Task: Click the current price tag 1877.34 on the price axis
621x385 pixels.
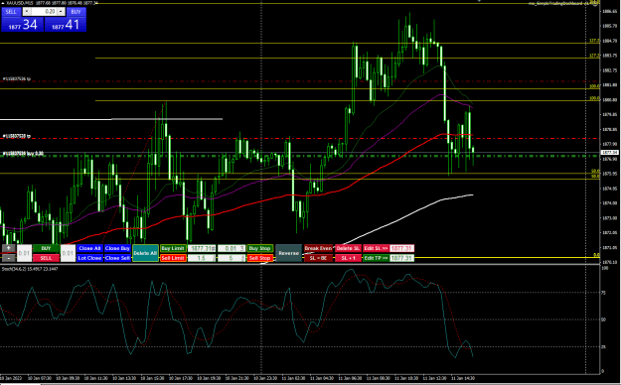Action: 609,152
